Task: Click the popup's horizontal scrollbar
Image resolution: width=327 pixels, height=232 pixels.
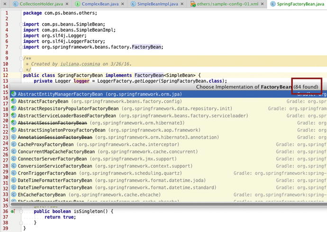Action: (169, 205)
